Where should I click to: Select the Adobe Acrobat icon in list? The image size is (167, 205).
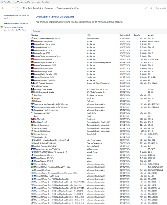click(x=33, y=41)
